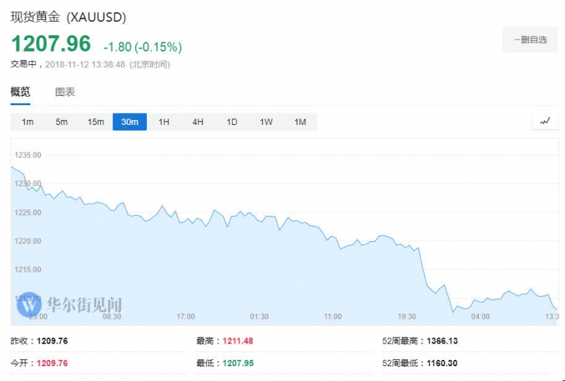Click the 现货黄金 (XAUUSD) title

point(69,16)
